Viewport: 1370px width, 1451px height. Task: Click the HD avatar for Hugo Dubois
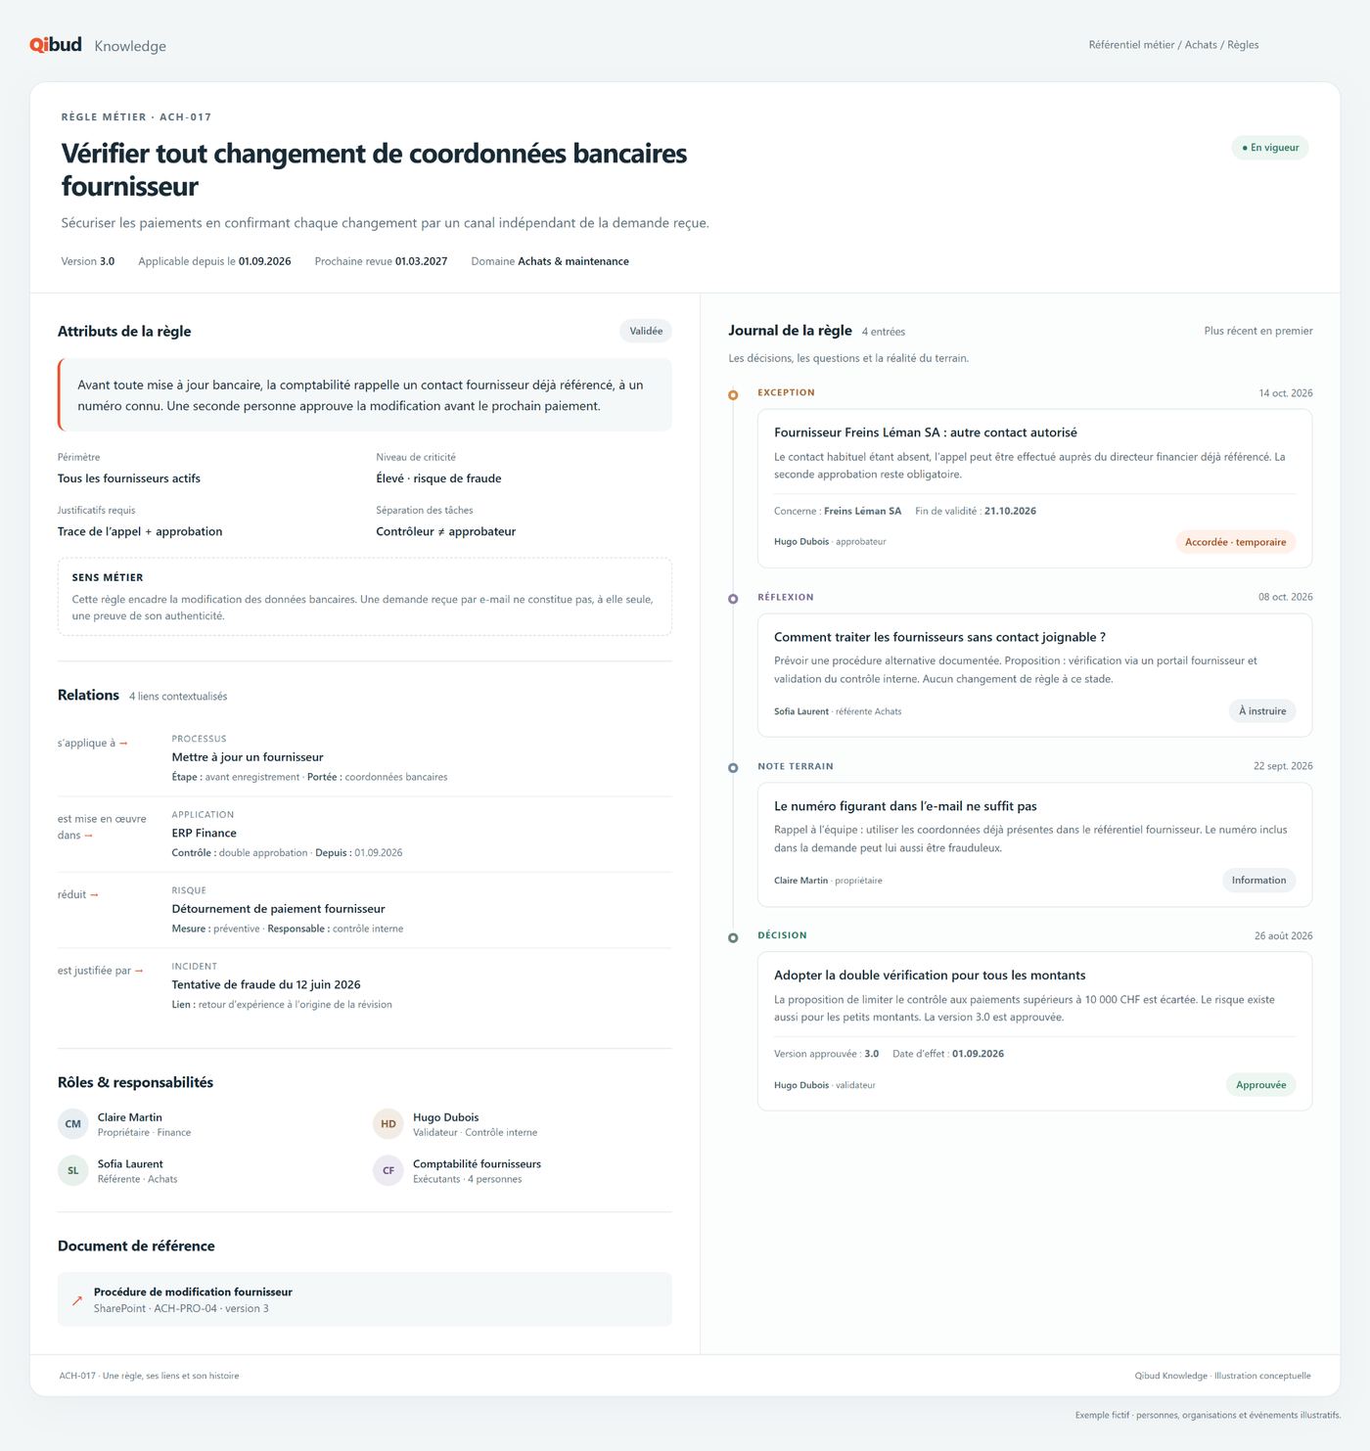click(x=388, y=1124)
